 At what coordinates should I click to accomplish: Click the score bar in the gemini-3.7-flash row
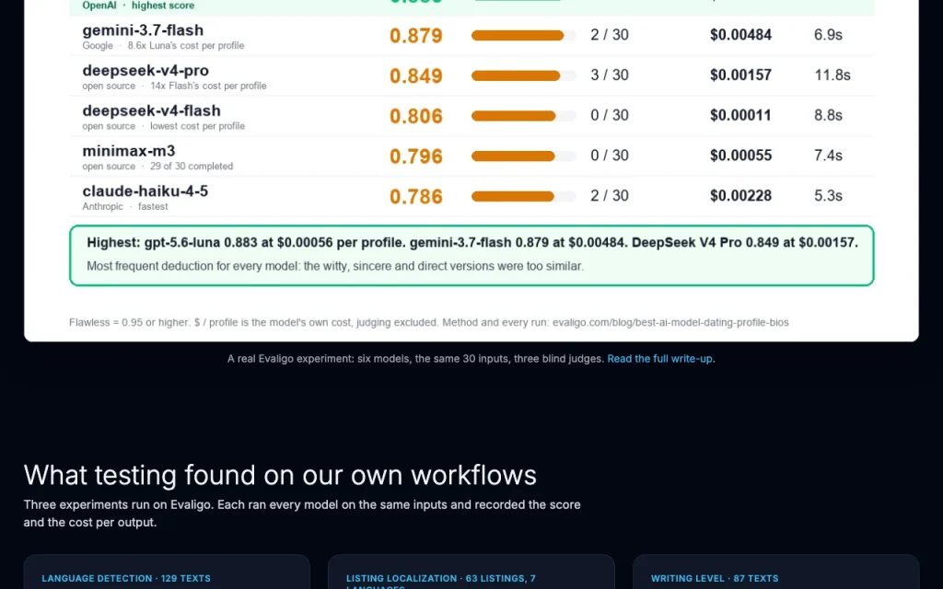point(523,36)
